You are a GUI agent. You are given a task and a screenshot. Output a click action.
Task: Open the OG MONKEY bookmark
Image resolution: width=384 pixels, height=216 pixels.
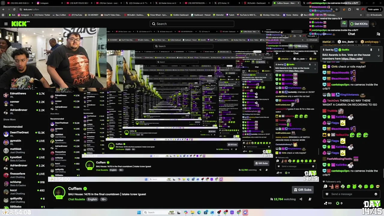click(91, 15)
